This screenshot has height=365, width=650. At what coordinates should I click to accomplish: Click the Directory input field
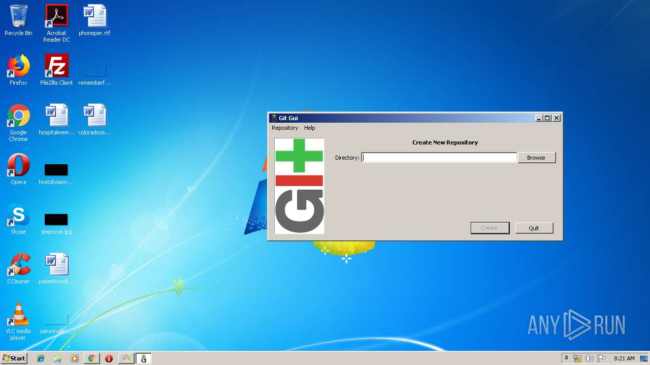pos(439,158)
